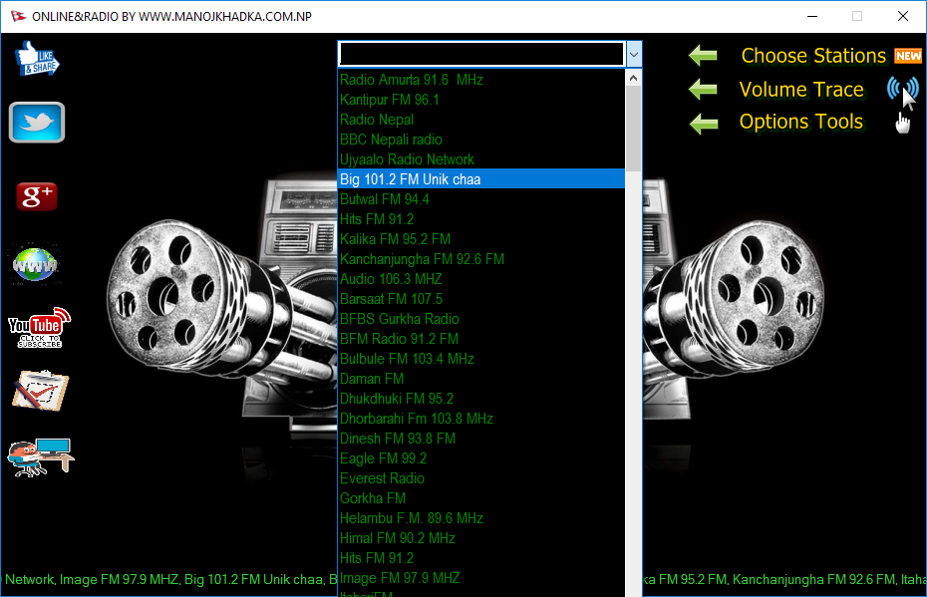The height and width of the screenshot is (597, 927).
Task: Click the blue sound wave icon
Action: (903, 90)
